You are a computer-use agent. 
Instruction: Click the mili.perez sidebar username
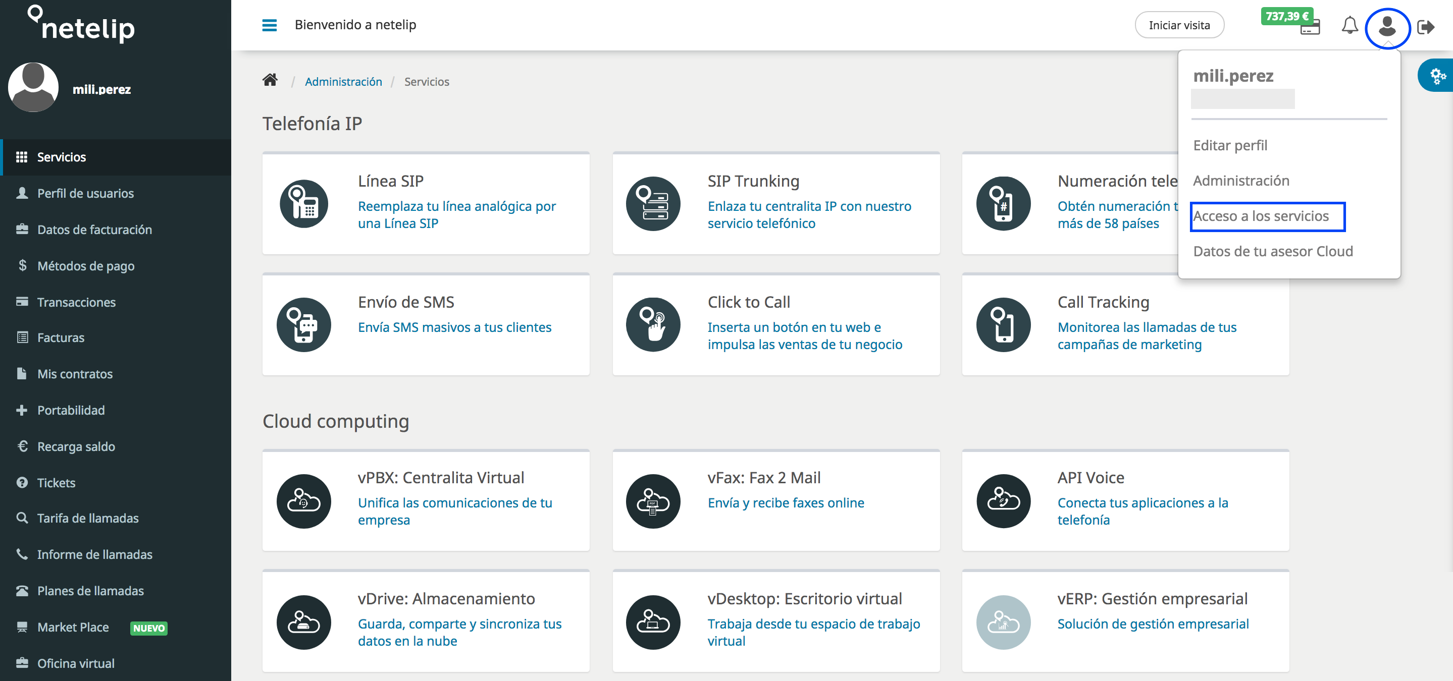click(101, 90)
